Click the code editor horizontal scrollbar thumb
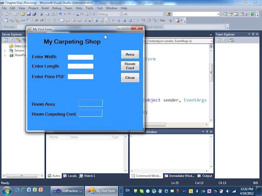This screenshot has width=262, height=196. click(x=155, y=125)
